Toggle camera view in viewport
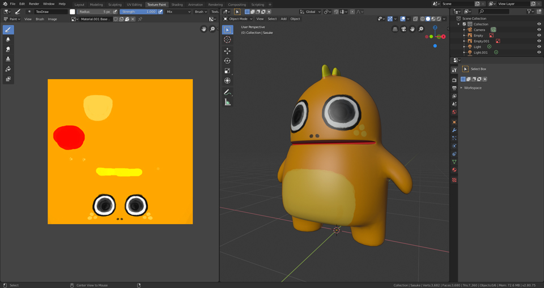Viewport: 544px width, 288px height. pos(403,29)
